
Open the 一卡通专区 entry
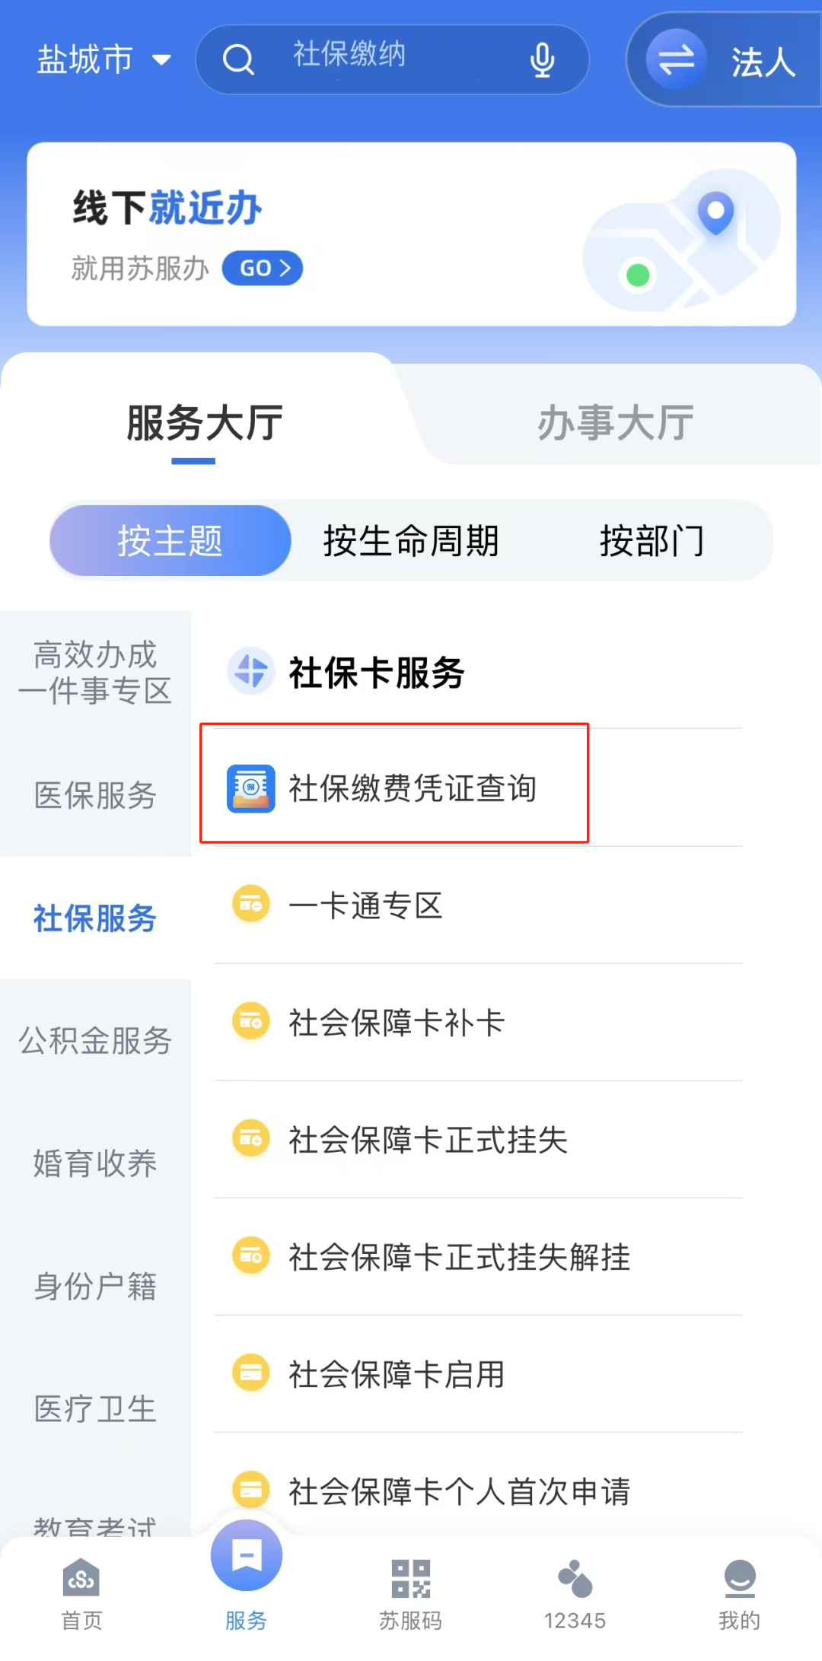pyautogui.click(x=365, y=905)
